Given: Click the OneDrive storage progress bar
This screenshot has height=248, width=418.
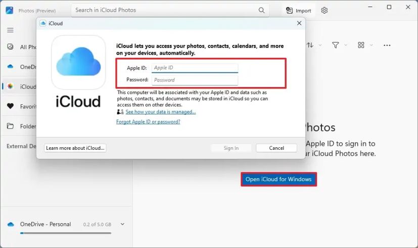Looking at the screenshot, I should coord(66,233).
